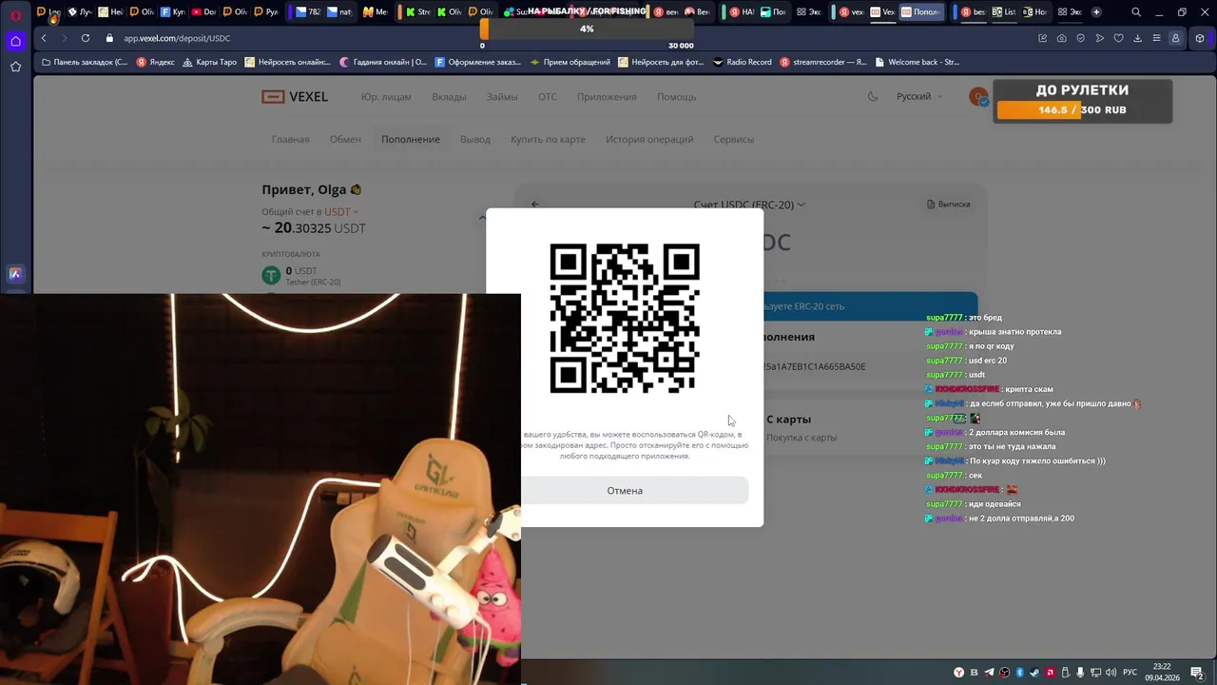Viewport: 1217px width, 685px height.
Task: Open the Помощь menu item
Action: tap(677, 96)
